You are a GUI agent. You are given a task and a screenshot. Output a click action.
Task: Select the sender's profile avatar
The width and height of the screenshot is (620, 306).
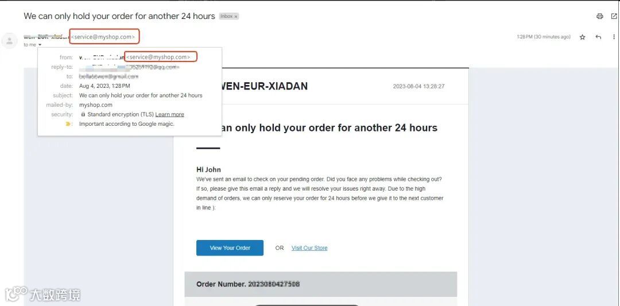coord(9,40)
